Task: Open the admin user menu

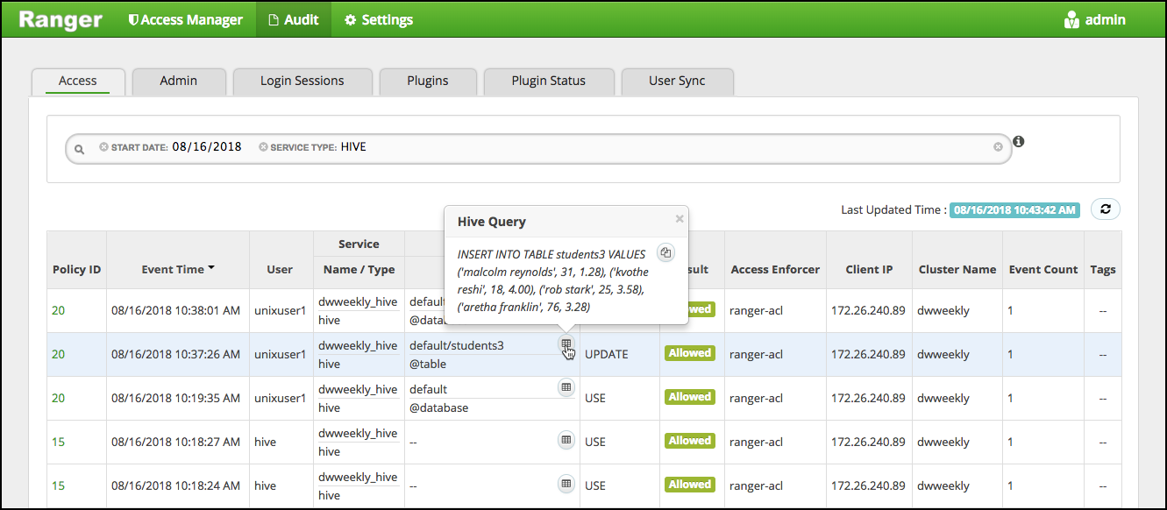Action: click(1094, 19)
